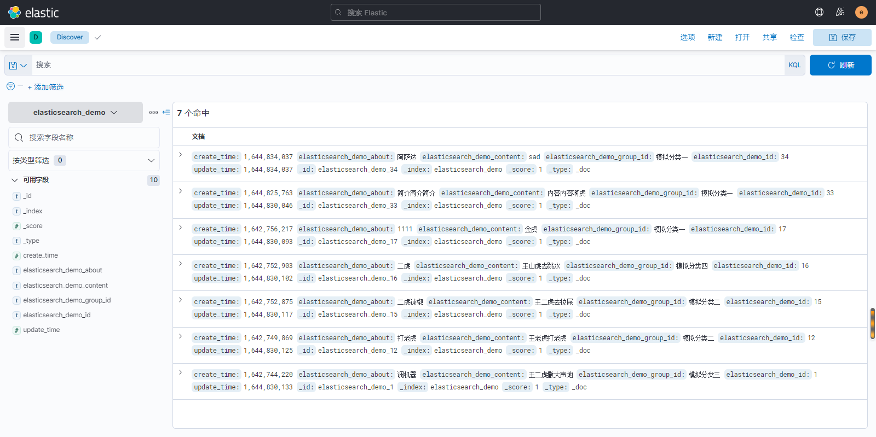Open index pattern options three-dot icon
The height and width of the screenshot is (437, 876).
[153, 112]
